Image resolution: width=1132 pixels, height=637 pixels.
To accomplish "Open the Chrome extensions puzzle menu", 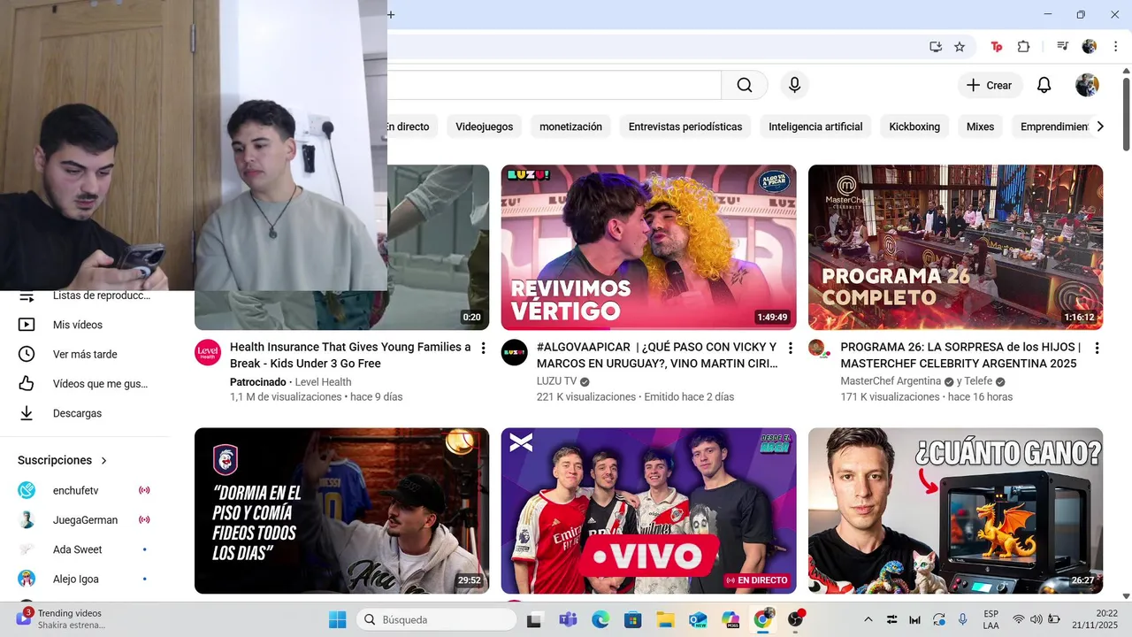I will (x=1024, y=47).
